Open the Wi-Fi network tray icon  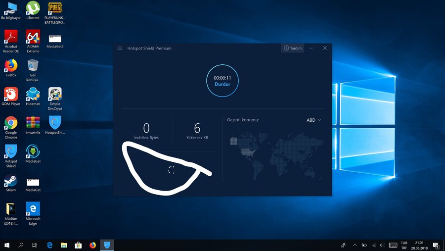click(x=374, y=245)
